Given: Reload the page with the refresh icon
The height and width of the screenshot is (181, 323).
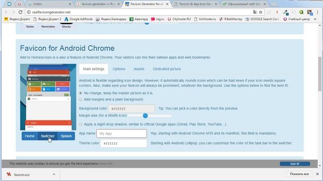Looking at the screenshot, I should [x=20, y=12].
